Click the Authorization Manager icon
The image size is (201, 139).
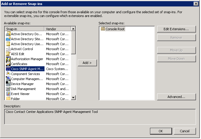tap(8, 59)
